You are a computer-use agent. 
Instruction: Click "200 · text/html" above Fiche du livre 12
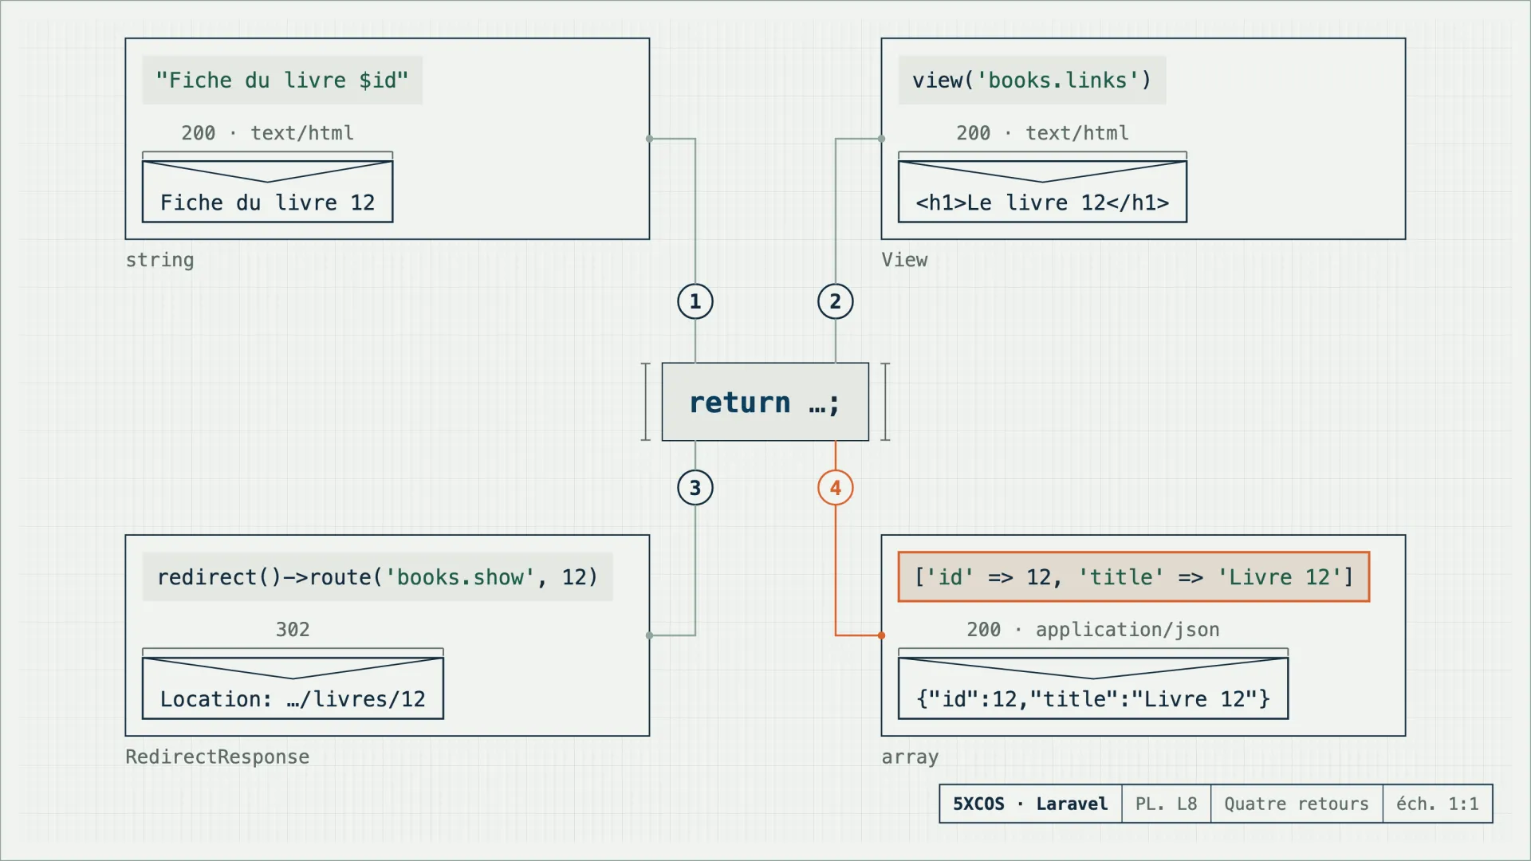point(267,132)
